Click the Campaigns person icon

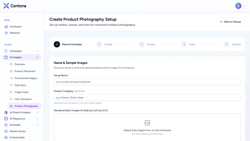coord(6,51)
